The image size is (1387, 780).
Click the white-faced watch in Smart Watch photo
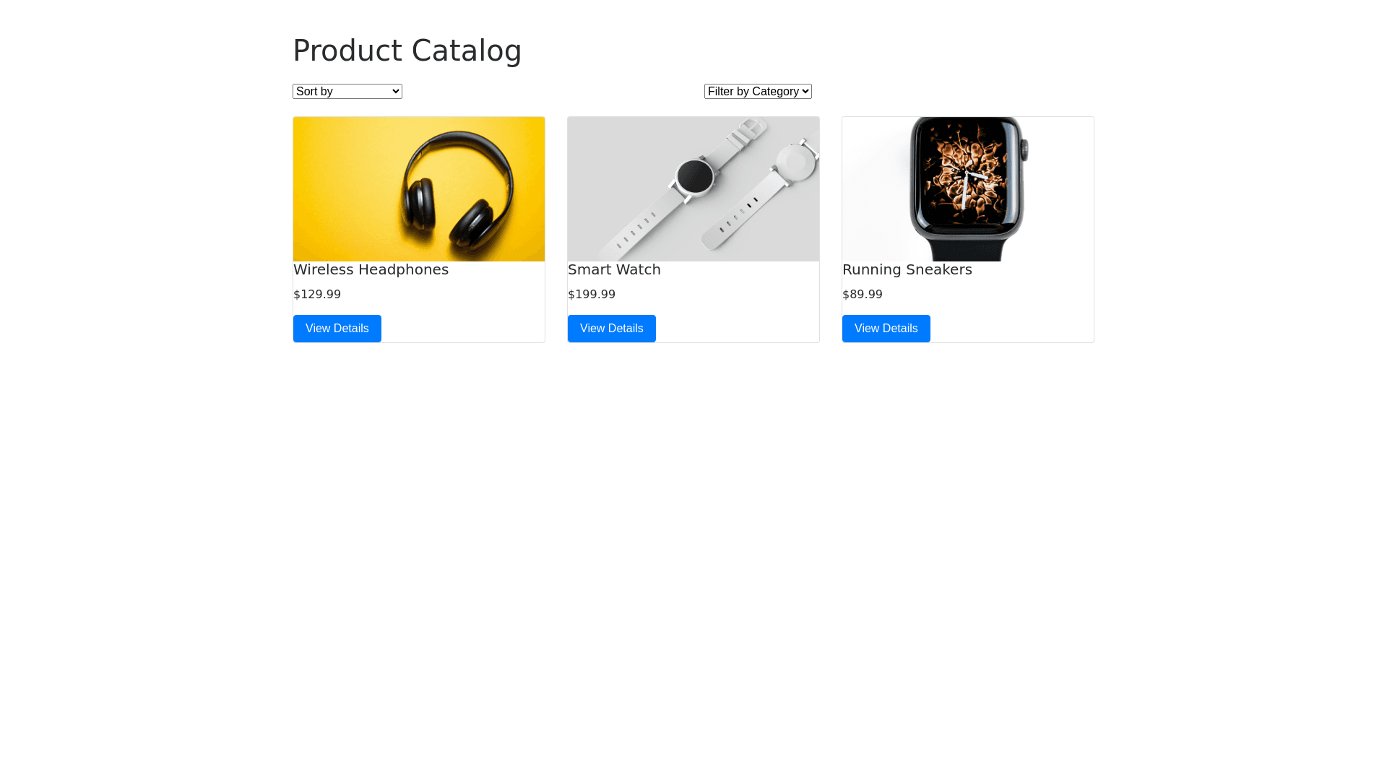pos(795,162)
